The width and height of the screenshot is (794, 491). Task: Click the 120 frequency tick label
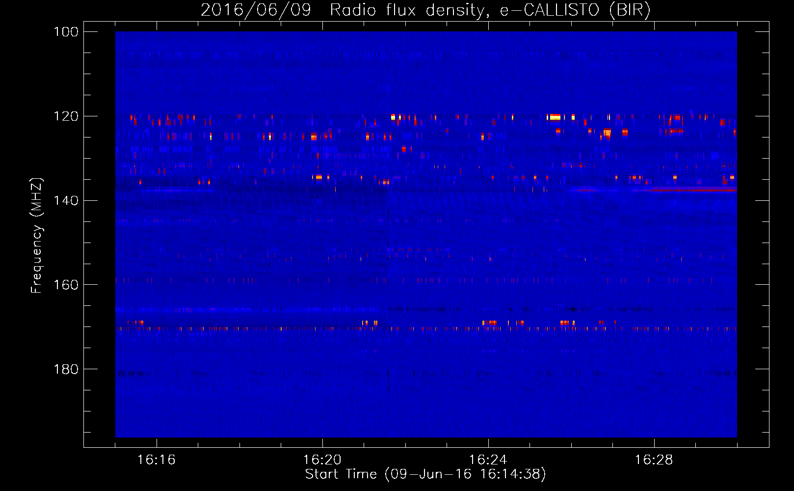[66, 116]
